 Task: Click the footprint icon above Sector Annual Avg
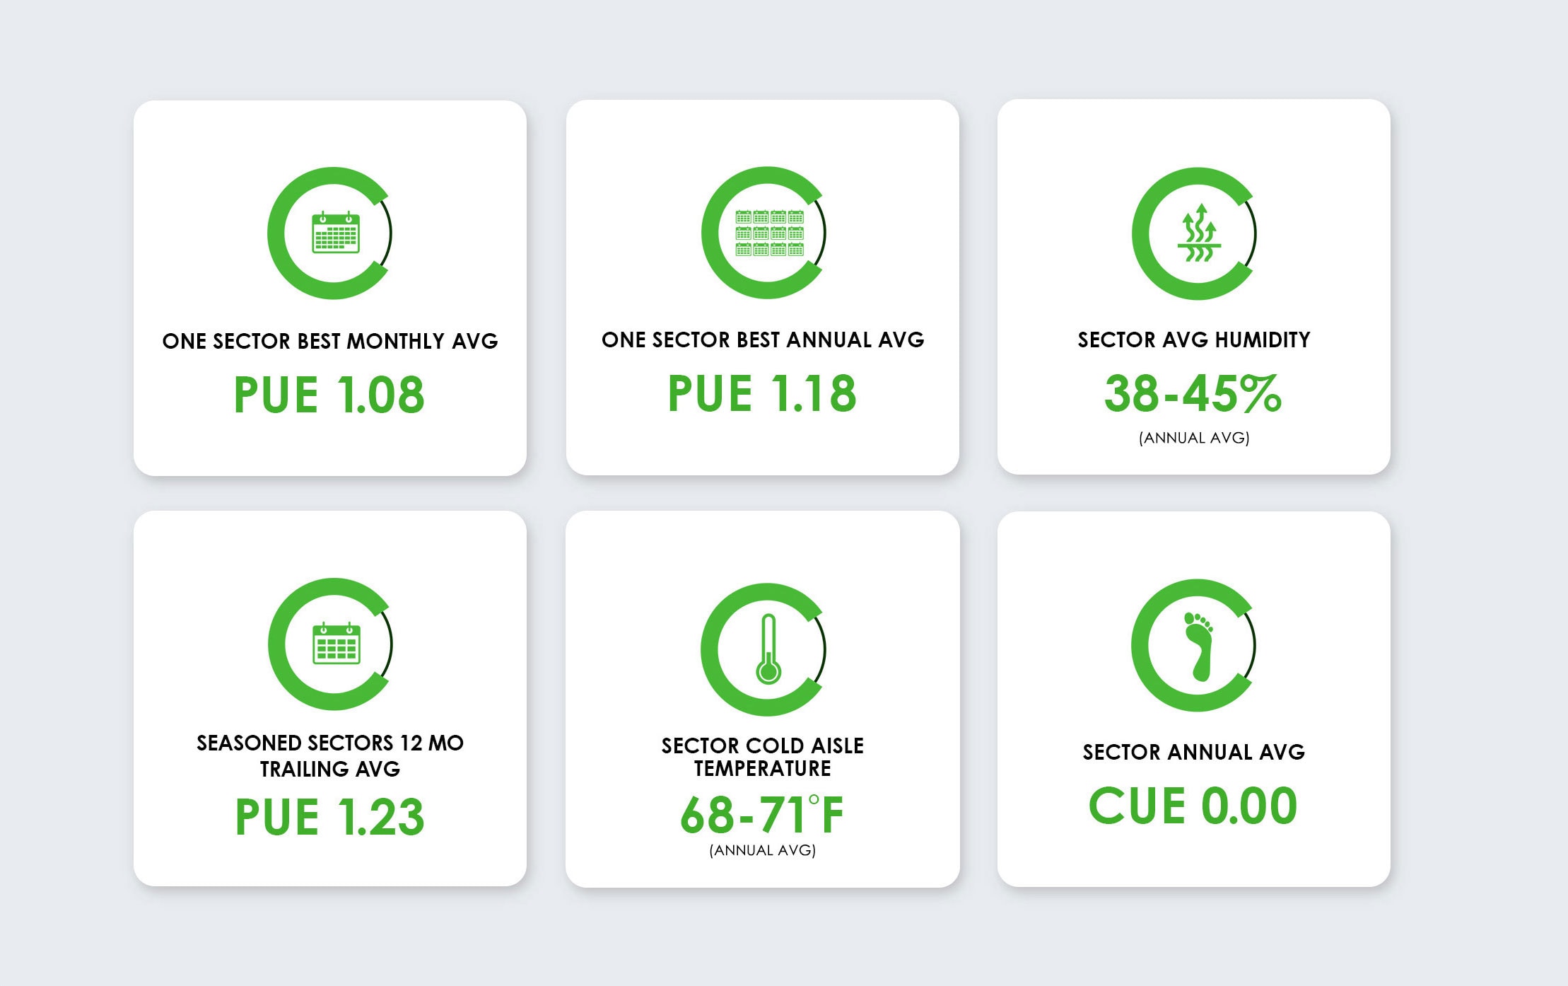pyautogui.click(x=1198, y=646)
